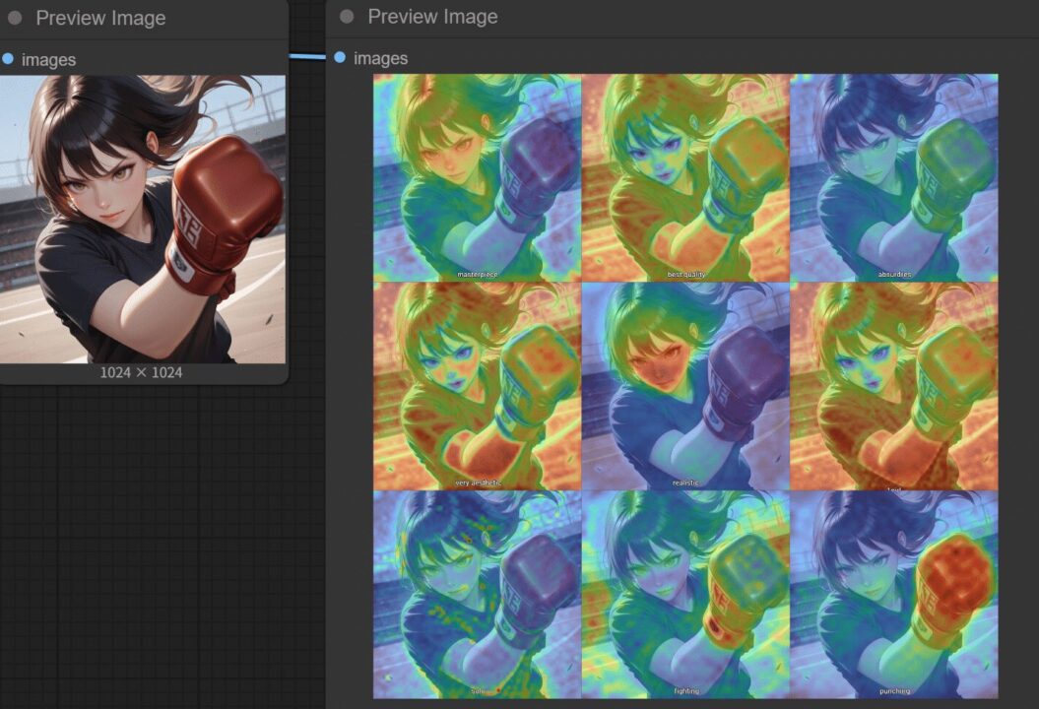Open the heatmap tile labeled masterpiece
This screenshot has height=709, width=1039.
point(477,177)
